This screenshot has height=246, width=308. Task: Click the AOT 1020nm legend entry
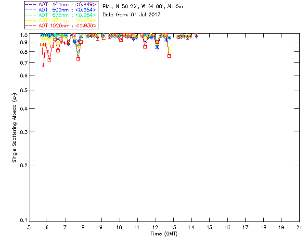pyautogui.click(x=61, y=25)
